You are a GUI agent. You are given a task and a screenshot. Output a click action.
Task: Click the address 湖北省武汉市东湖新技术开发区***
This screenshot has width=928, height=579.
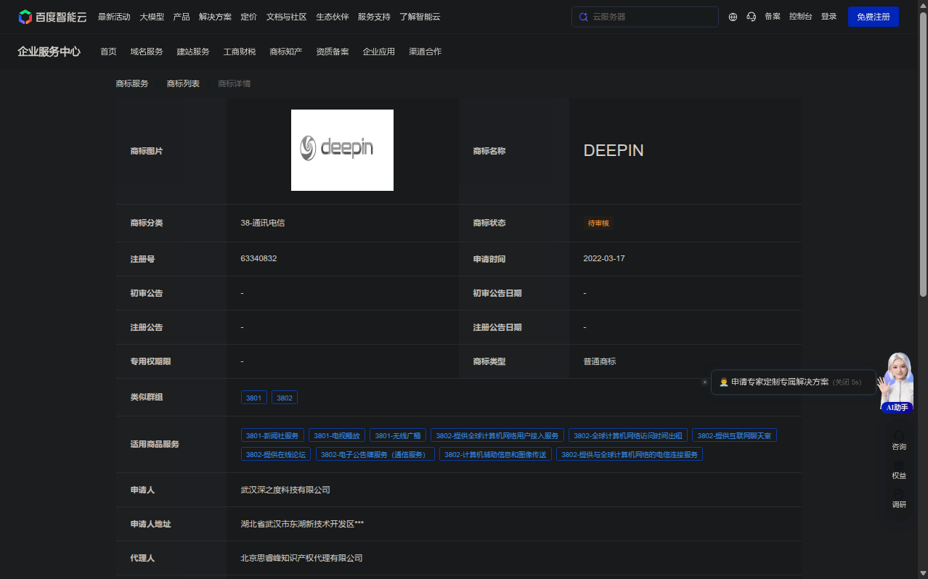click(x=302, y=523)
